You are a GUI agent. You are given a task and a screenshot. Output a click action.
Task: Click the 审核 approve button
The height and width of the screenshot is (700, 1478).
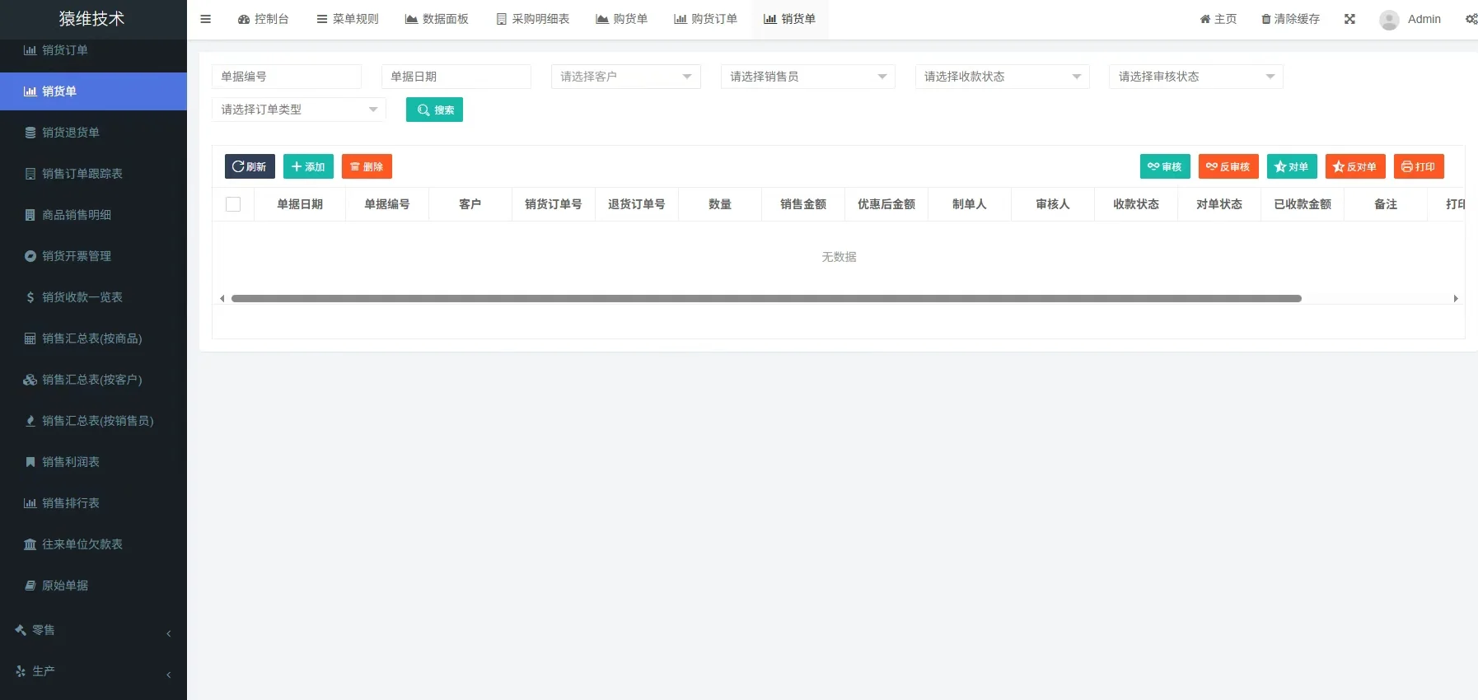tap(1165, 166)
